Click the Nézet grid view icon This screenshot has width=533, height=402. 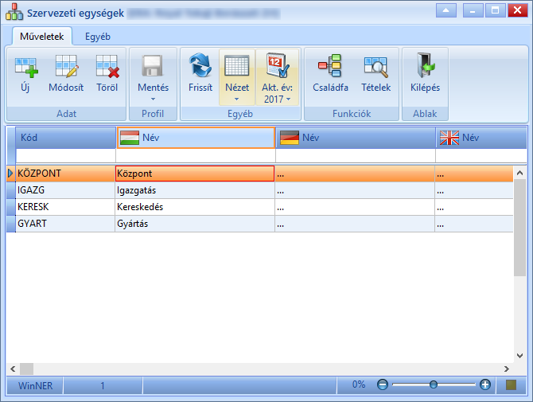(x=237, y=66)
